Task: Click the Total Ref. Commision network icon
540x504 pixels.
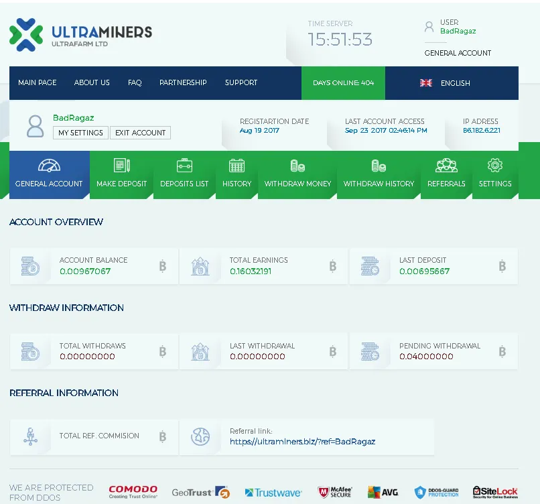Action: coord(30,437)
